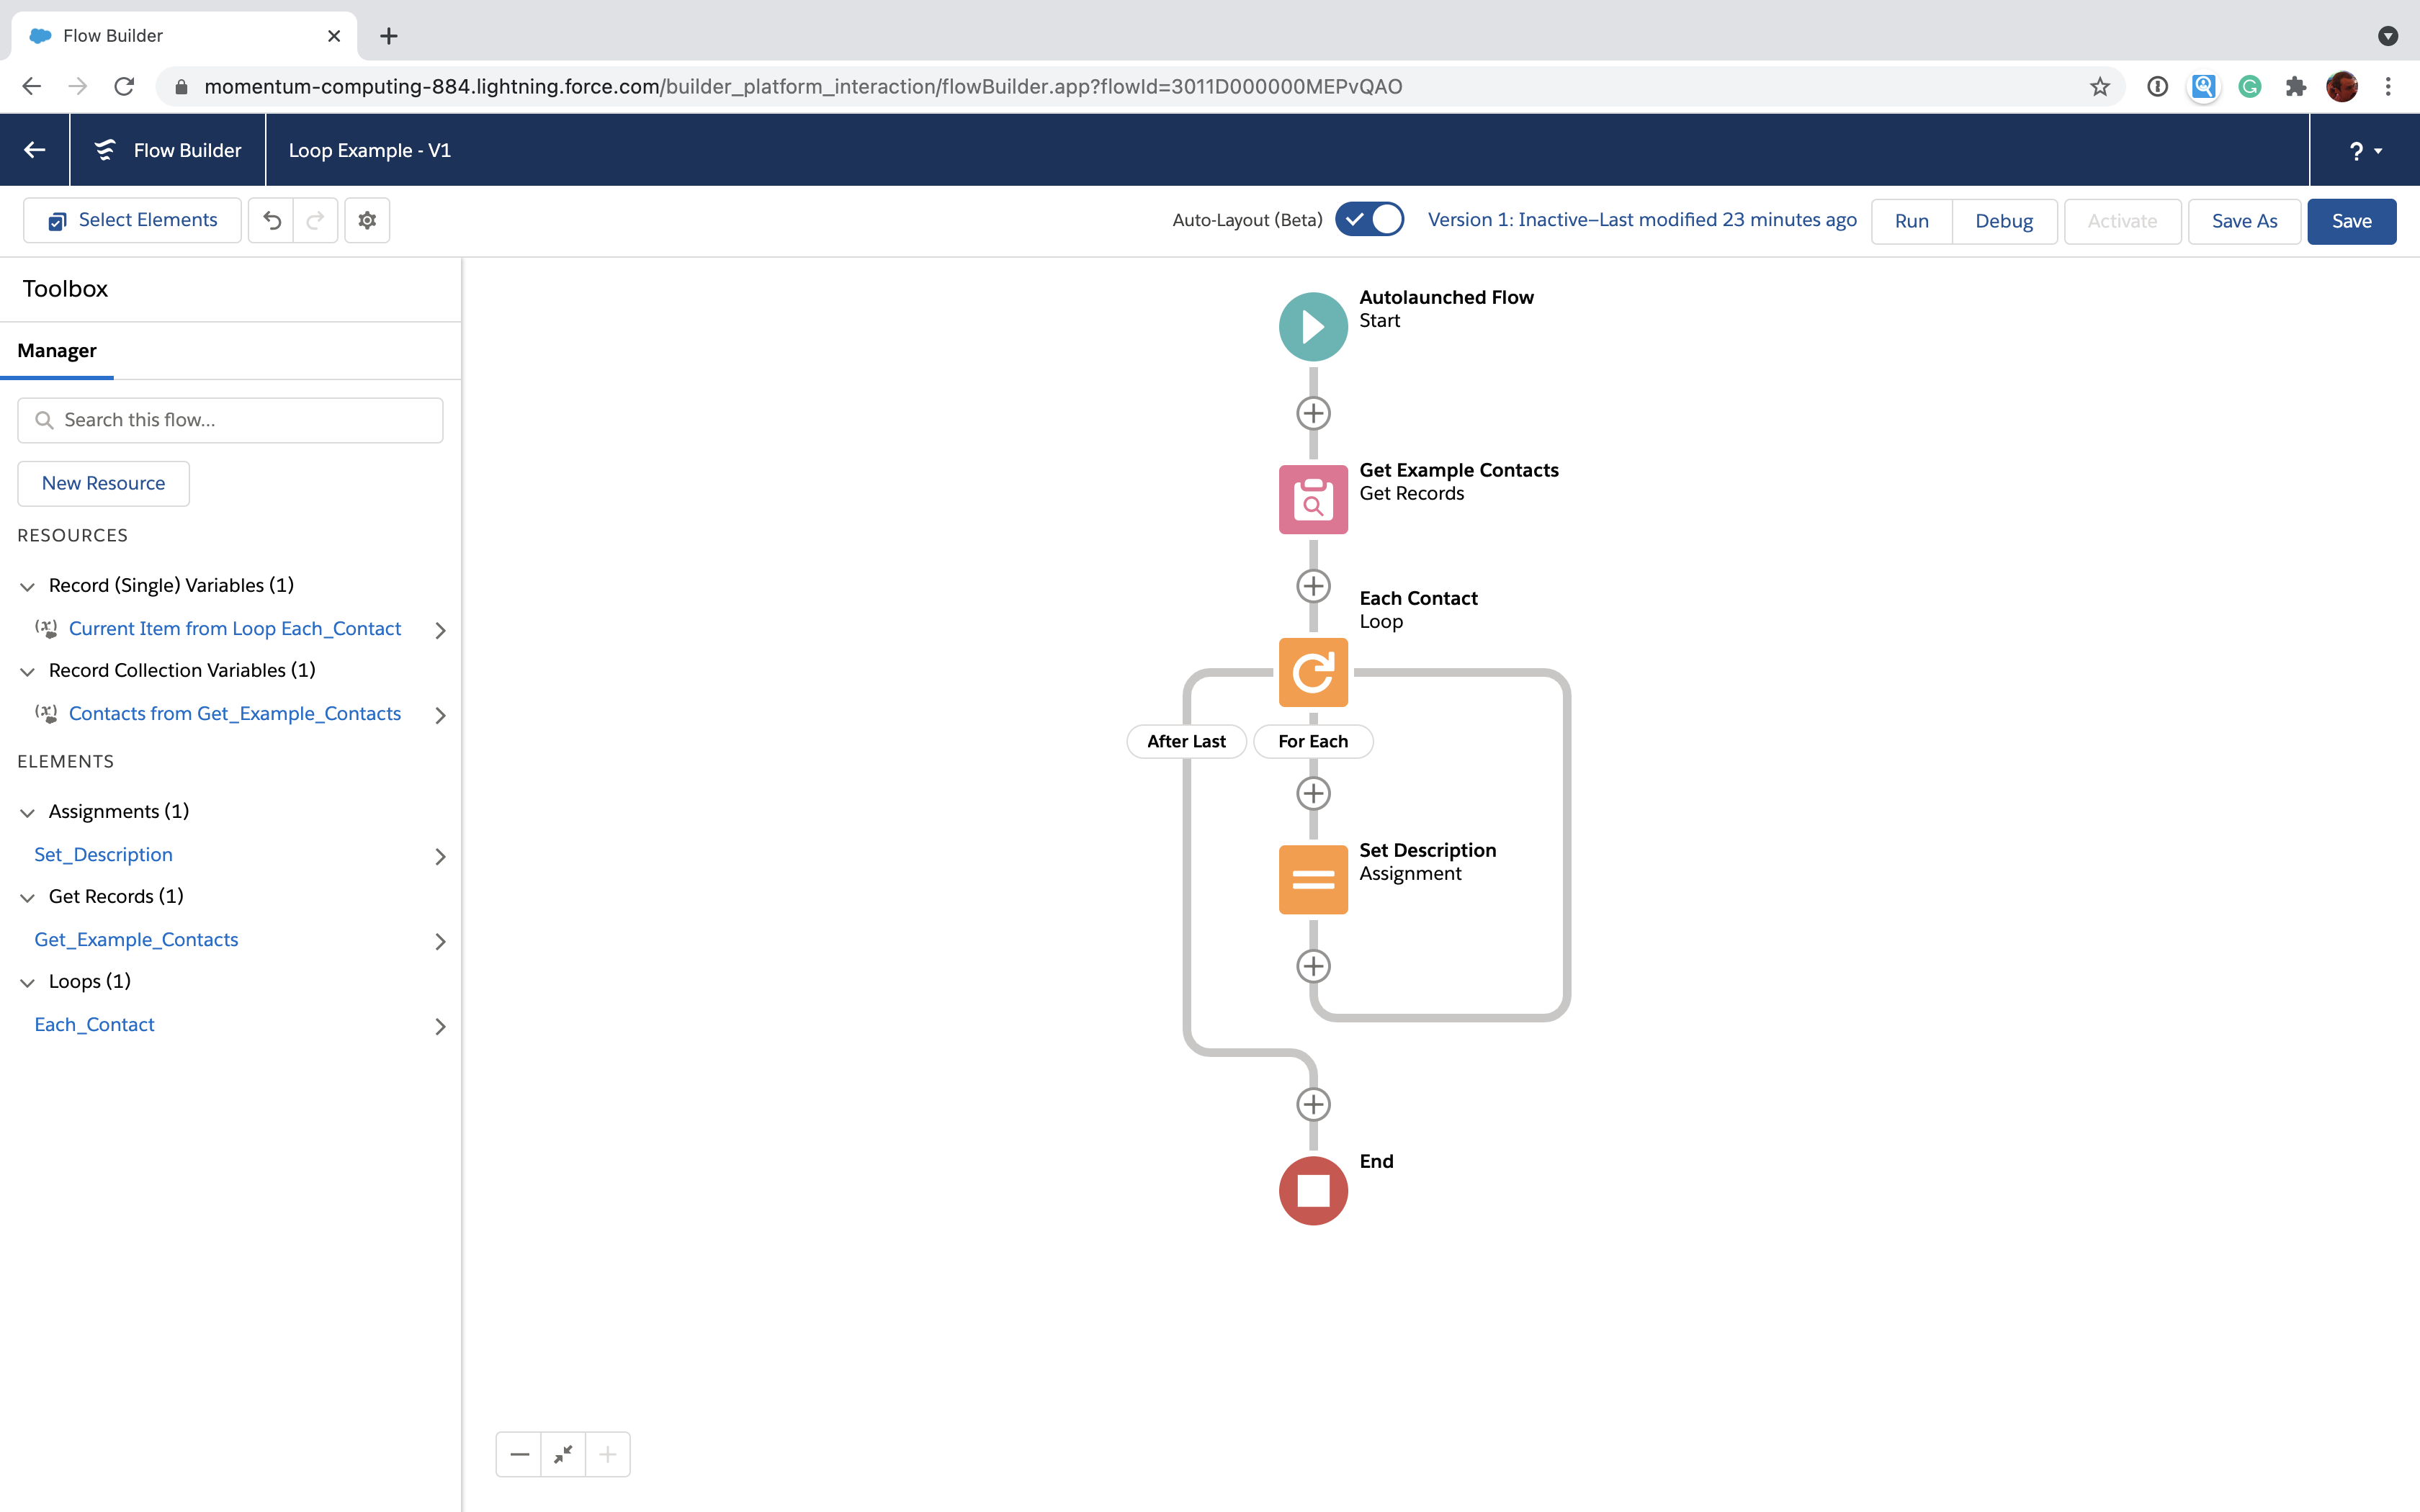
Task: Click the undo arrow icon
Action: [272, 220]
